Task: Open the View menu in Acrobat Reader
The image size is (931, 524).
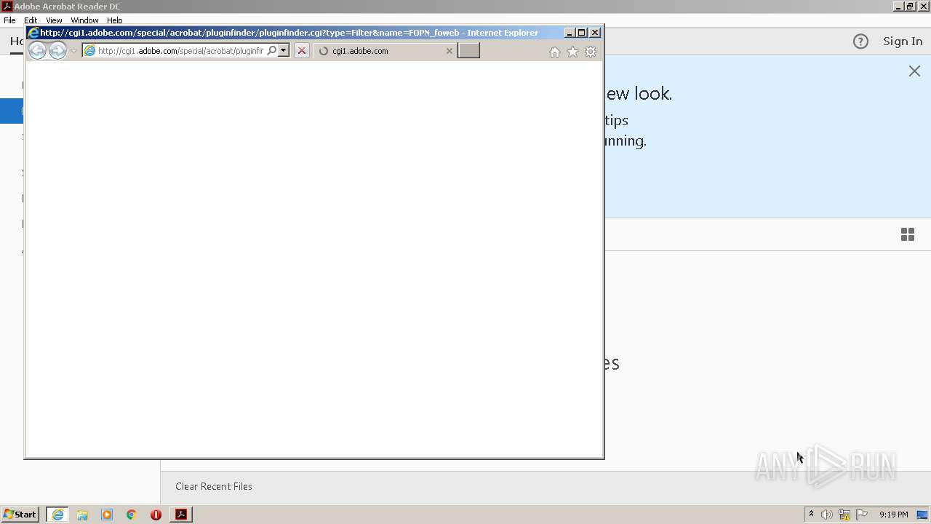Action: point(54,20)
